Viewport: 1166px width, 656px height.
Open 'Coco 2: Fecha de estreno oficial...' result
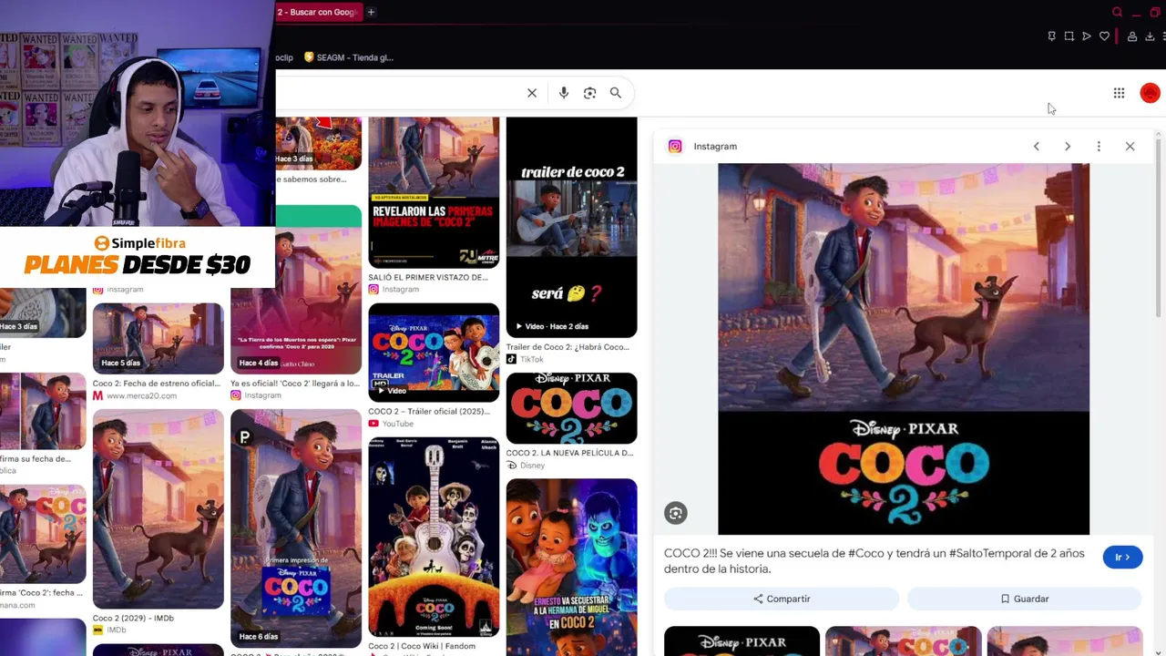(157, 384)
